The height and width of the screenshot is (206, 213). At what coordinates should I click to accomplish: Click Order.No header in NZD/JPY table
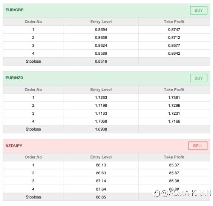33,157
